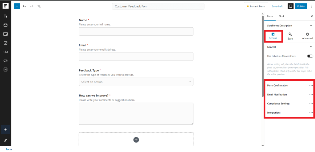The width and height of the screenshot is (315, 152).
Task: Click the 'Name' field label
Action: [83, 20]
